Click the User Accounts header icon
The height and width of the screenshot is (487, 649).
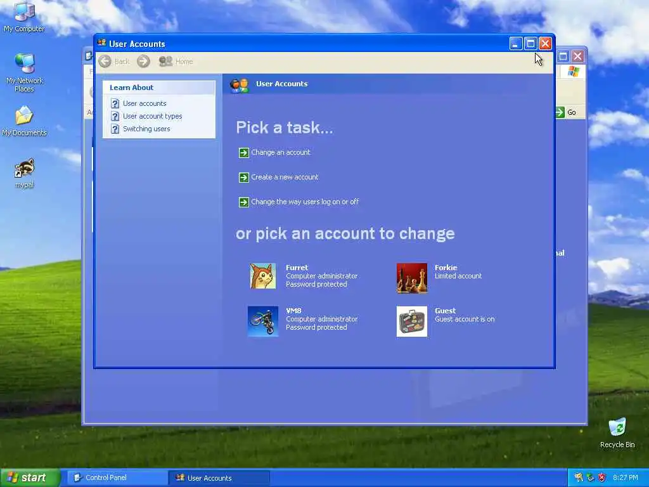(x=239, y=85)
